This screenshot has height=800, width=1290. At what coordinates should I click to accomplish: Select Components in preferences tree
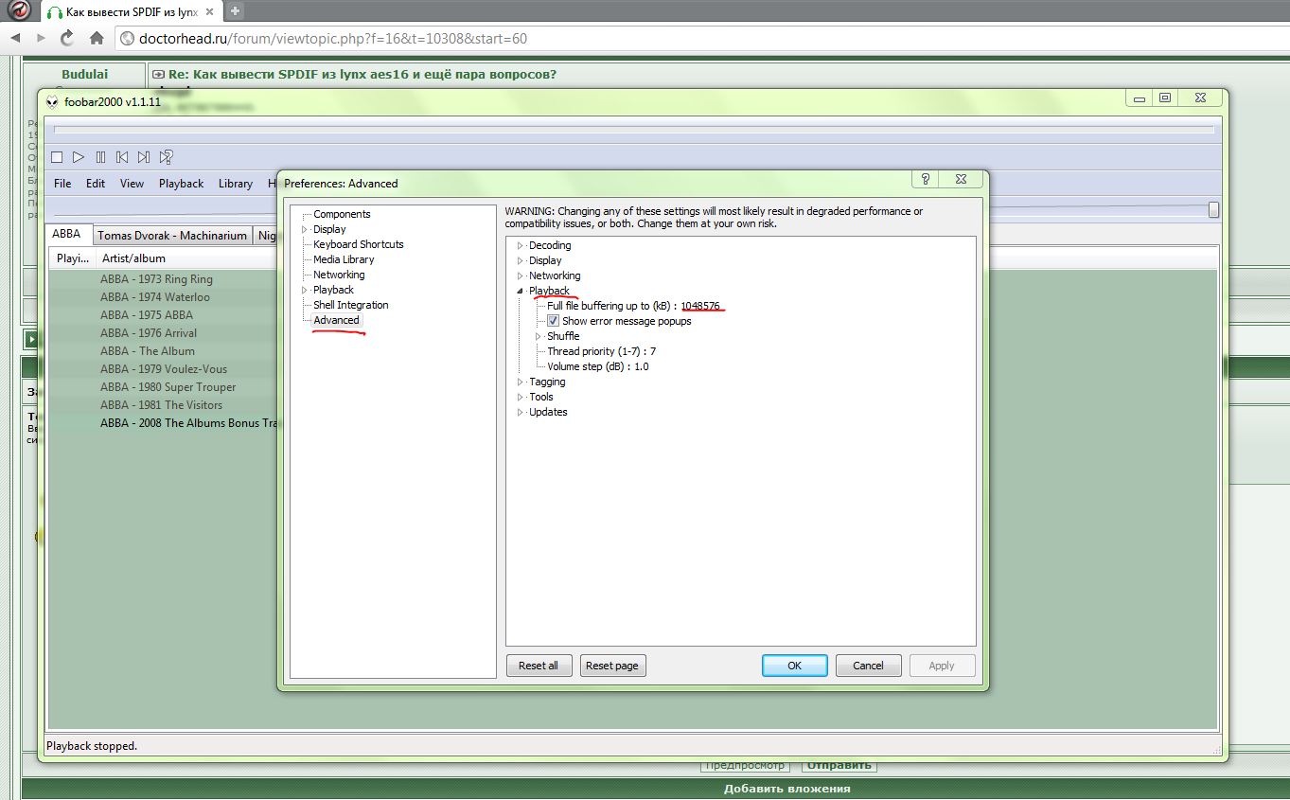click(x=342, y=214)
